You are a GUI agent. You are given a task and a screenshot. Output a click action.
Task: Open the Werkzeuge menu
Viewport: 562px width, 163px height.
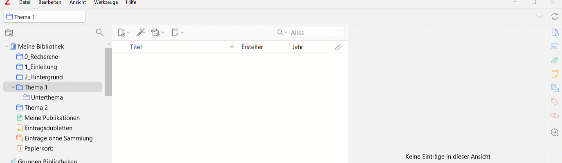point(106,2)
